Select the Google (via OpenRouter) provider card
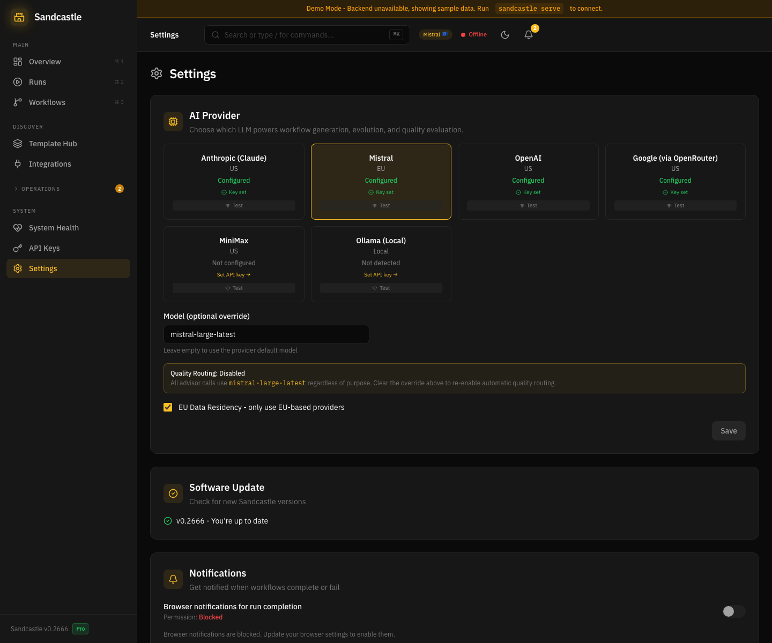Screen dimensions: 772x643 (x=675, y=182)
